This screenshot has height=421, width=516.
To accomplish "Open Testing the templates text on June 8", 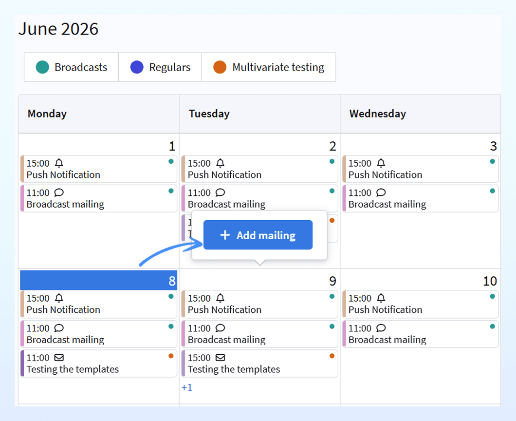I will (73, 369).
